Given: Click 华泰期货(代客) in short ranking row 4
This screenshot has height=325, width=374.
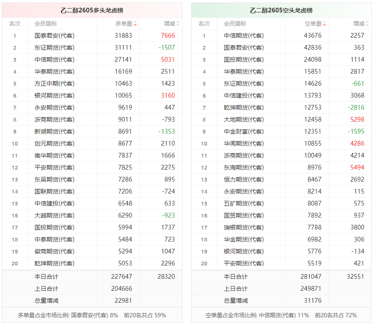Looking at the screenshot, I should coord(244,72).
